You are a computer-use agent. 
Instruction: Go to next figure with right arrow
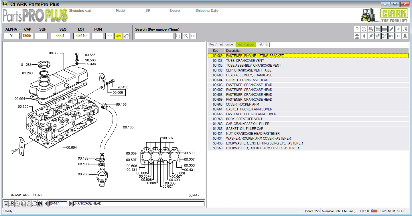click(71, 204)
